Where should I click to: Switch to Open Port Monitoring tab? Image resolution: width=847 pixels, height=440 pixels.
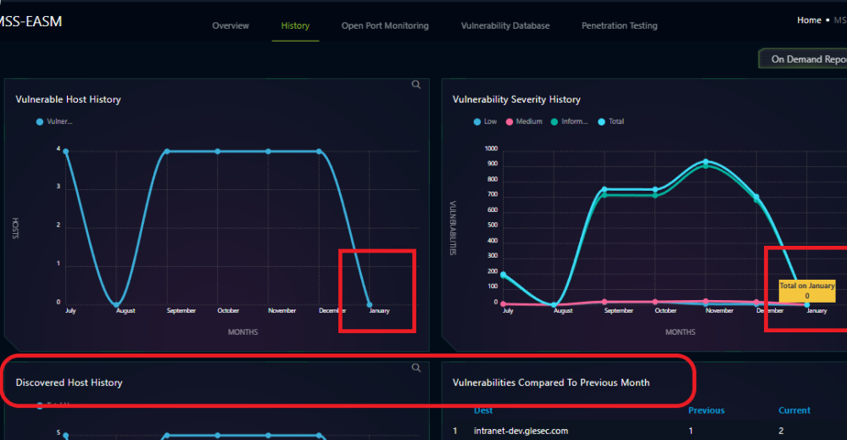pyautogui.click(x=385, y=25)
